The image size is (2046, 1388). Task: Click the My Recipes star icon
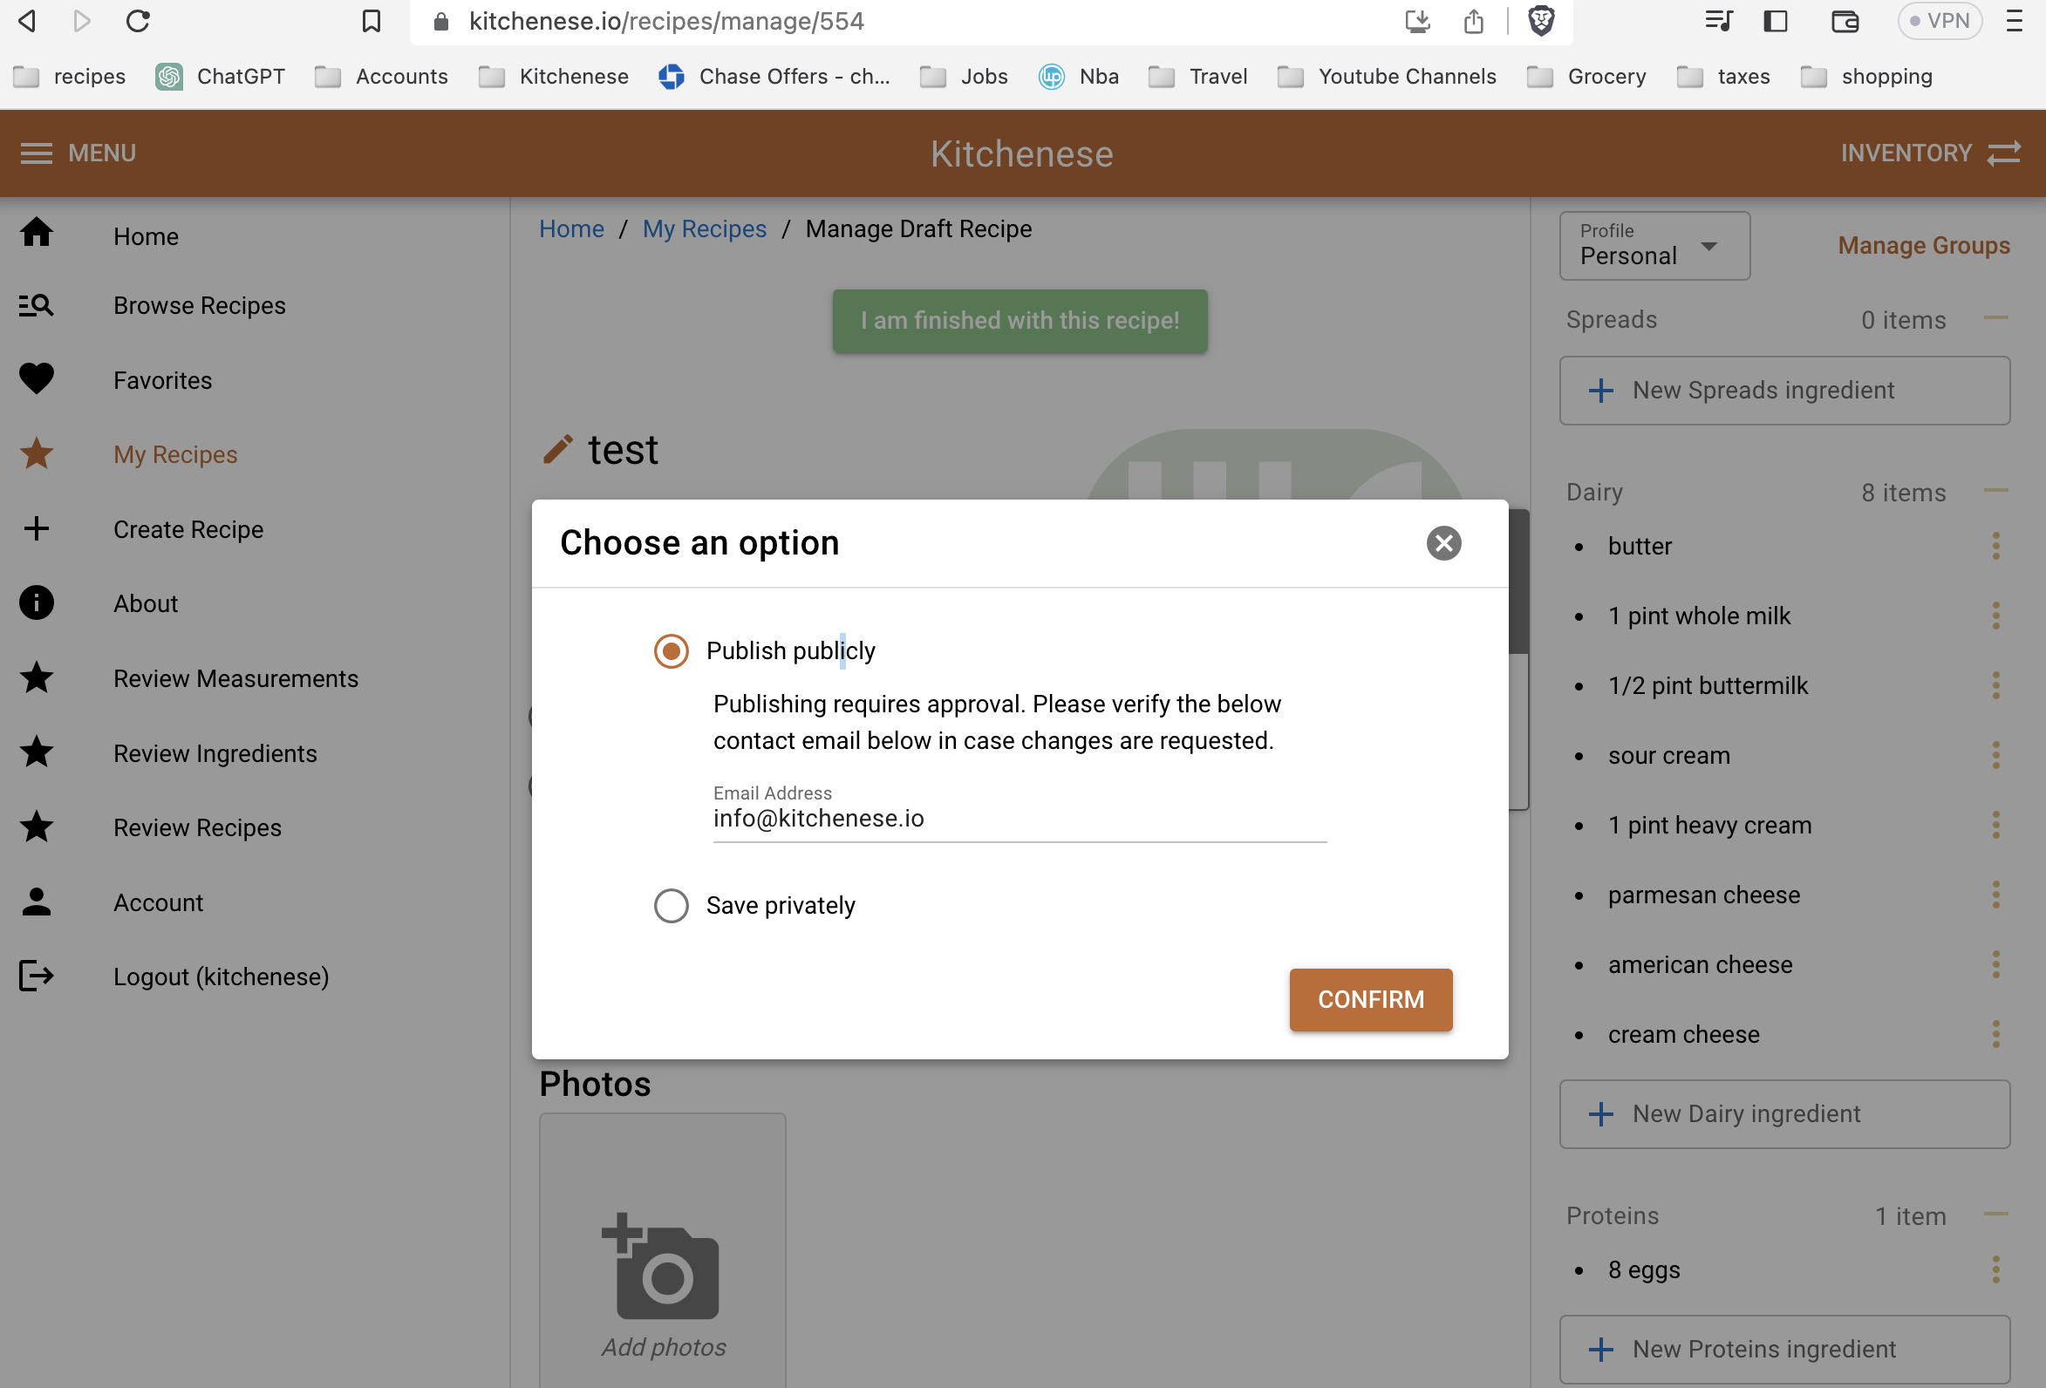(37, 454)
